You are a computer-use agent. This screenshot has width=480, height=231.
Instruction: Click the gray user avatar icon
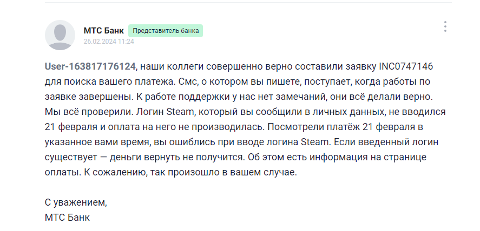pyautogui.click(x=60, y=35)
